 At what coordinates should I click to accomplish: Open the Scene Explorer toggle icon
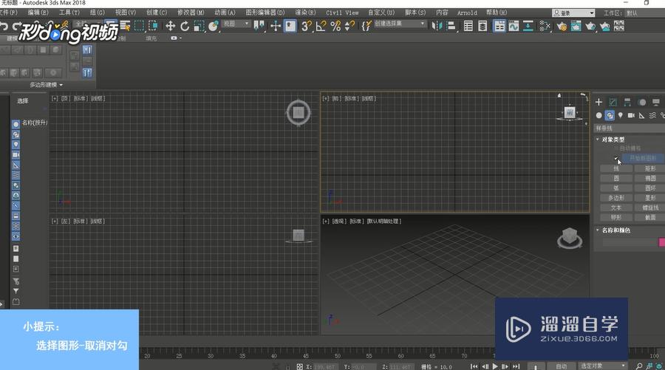468,27
